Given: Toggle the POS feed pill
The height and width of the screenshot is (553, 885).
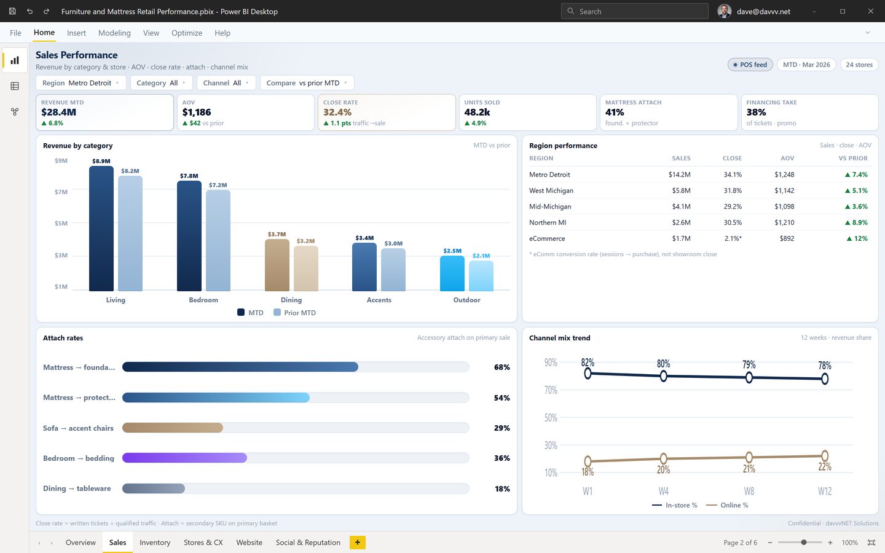Looking at the screenshot, I should tap(750, 65).
